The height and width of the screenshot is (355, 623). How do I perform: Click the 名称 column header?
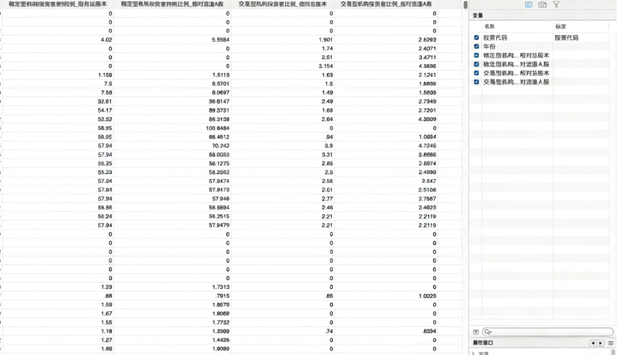click(x=489, y=27)
